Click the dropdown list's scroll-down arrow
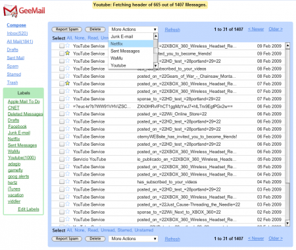 156,65
